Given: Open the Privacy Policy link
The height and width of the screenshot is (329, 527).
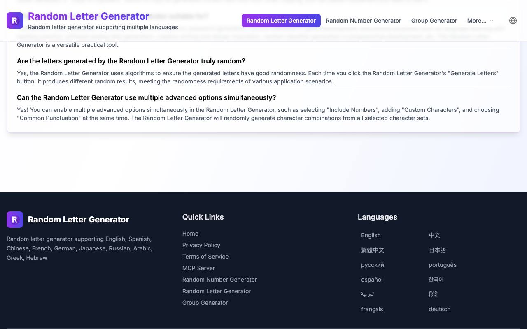Looking at the screenshot, I should [201, 245].
